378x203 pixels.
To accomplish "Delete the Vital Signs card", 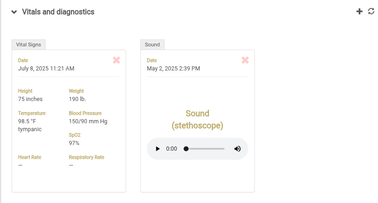I will click(117, 60).
